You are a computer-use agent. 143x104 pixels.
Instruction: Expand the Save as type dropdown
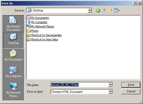pos(110,92)
